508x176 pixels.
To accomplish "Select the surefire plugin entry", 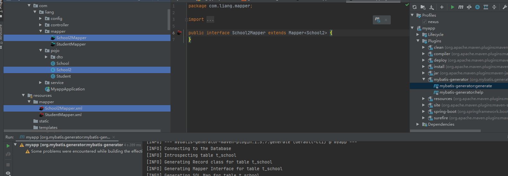I will coord(459,118).
